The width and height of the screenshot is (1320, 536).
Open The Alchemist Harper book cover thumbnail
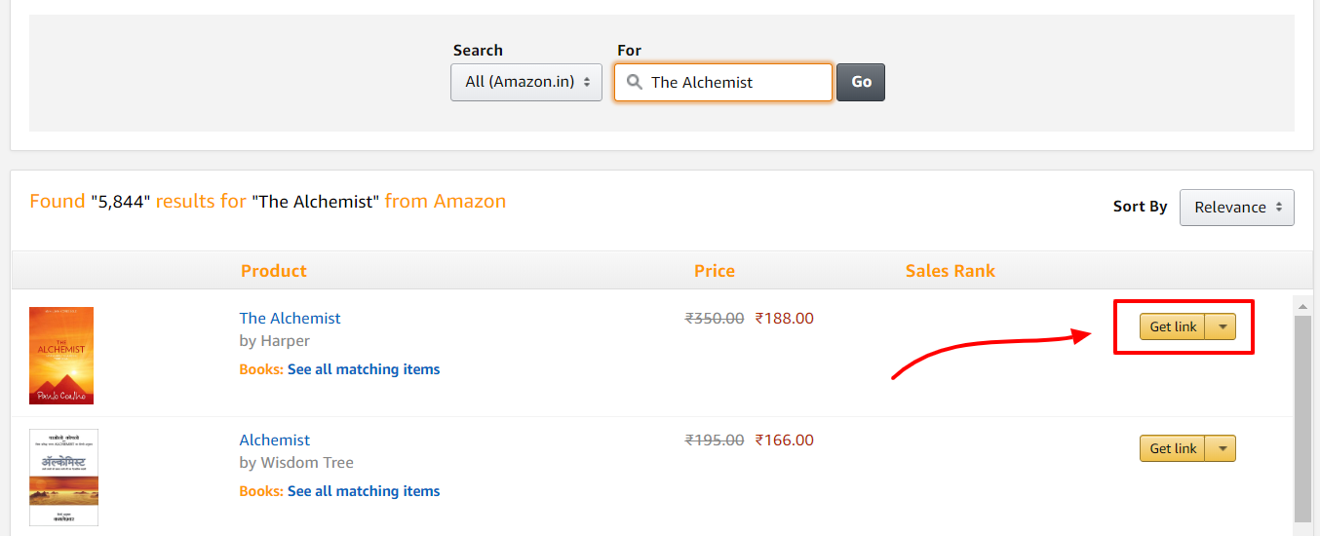coord(61,355)
